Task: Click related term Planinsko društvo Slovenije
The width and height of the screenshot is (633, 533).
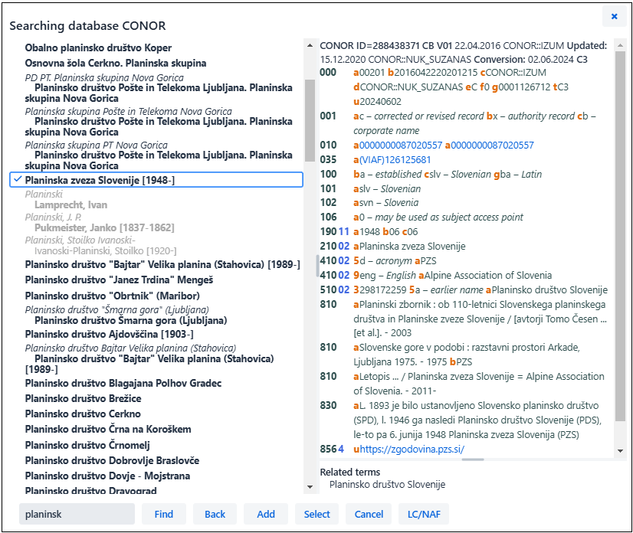Action: pyautogui.click(x=387, y=484)
